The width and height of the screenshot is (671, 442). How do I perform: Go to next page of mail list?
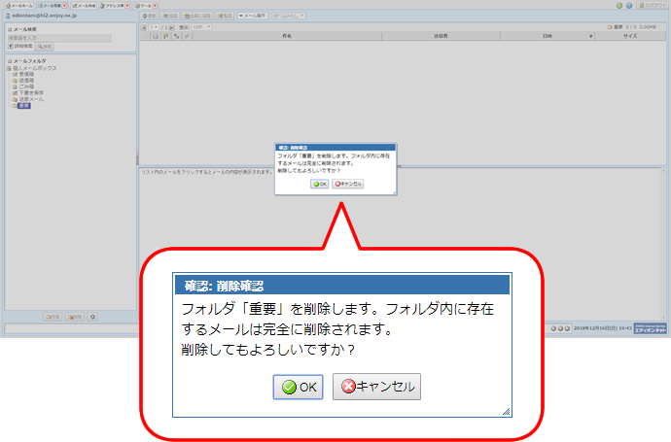click(x=171, y=27)
